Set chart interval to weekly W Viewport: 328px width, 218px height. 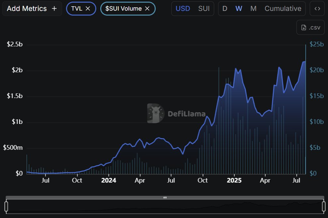click(239, 9)
